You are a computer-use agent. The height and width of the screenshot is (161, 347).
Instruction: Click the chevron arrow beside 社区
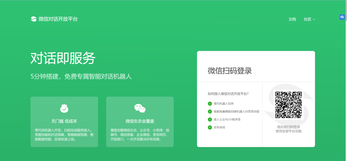coord(314,20)
